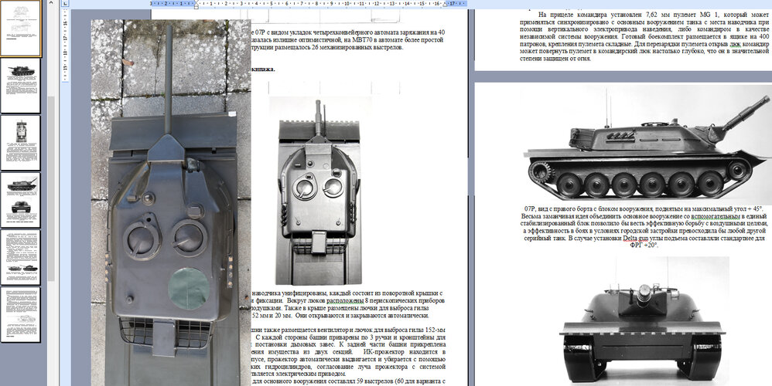Open the sixth page thumbnail

21,314
